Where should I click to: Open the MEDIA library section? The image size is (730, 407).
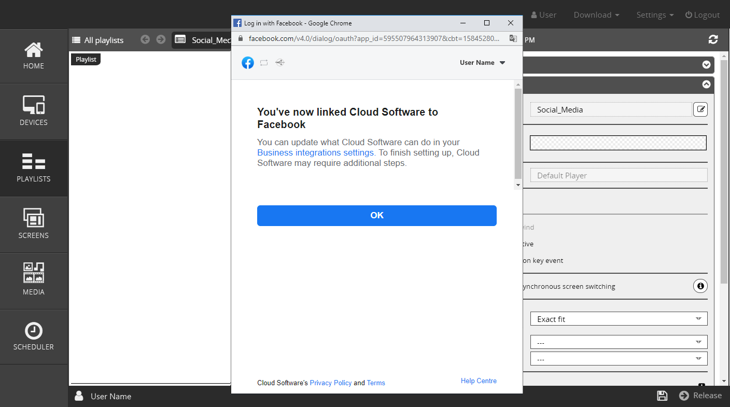pos(34,281)
